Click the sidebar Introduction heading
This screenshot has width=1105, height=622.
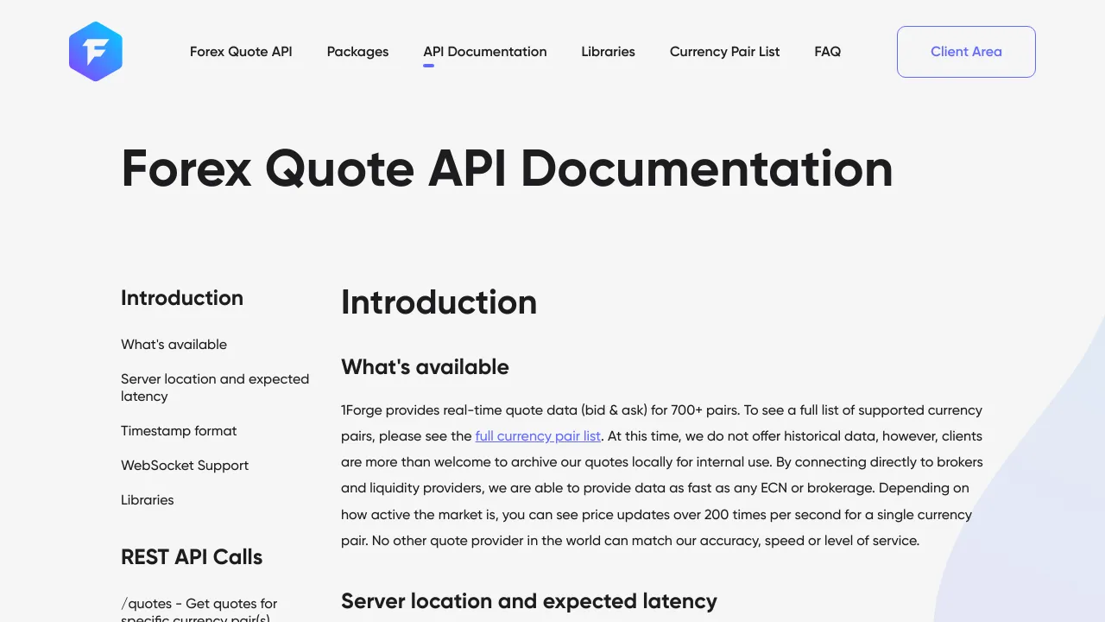pyautogui.click(x=182, y=298)
